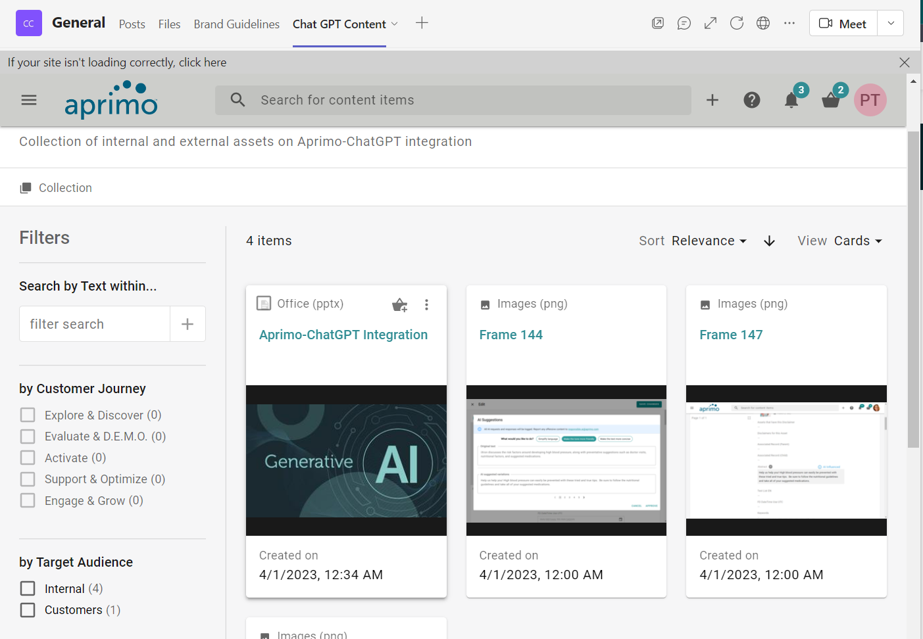
Task: Expand the Meet button dropdown
Action: click(x=890, y=23)
